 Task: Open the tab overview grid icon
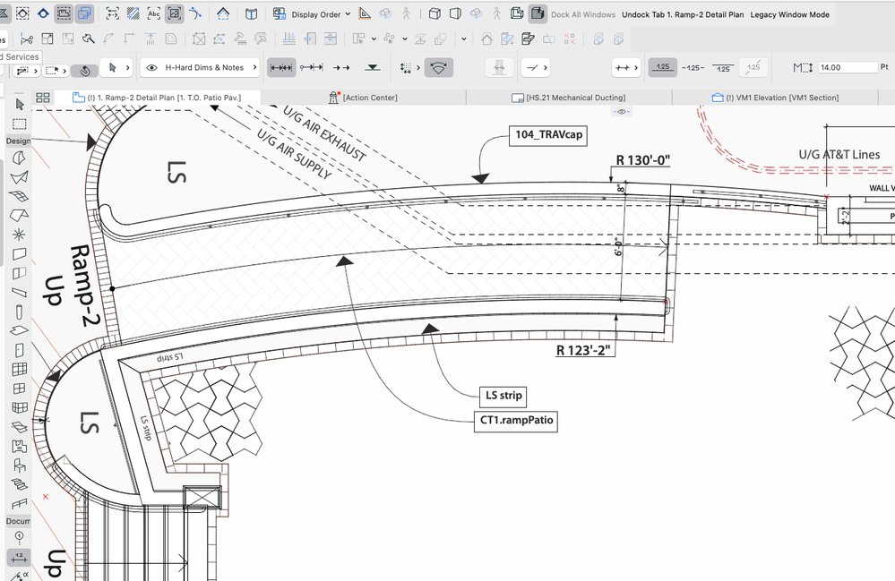pos(42,98)
